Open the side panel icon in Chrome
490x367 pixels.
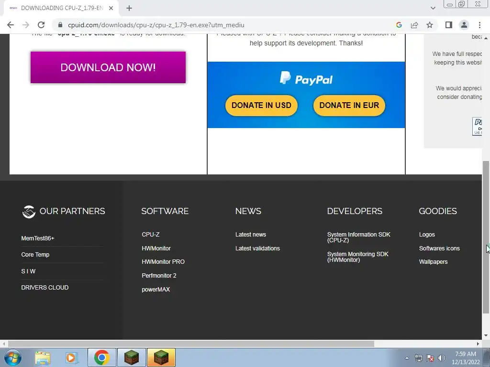449,25
